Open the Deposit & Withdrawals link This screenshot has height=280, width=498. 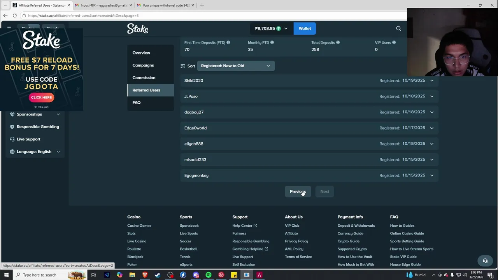[356, 226]
